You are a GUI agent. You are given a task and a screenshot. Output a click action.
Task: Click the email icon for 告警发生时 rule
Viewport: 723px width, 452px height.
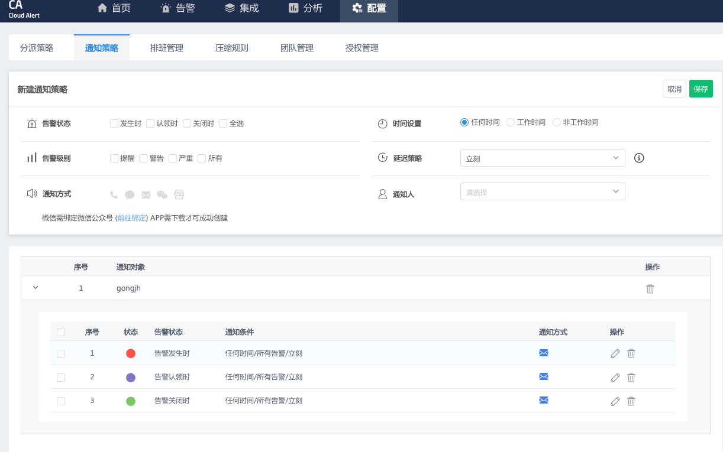click(x=543, y=352)
